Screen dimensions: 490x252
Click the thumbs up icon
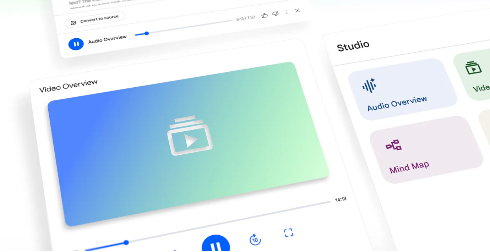264,15
